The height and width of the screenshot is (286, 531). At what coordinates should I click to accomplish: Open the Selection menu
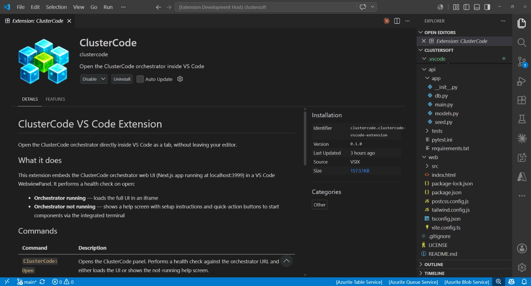[x=56, y=7]
